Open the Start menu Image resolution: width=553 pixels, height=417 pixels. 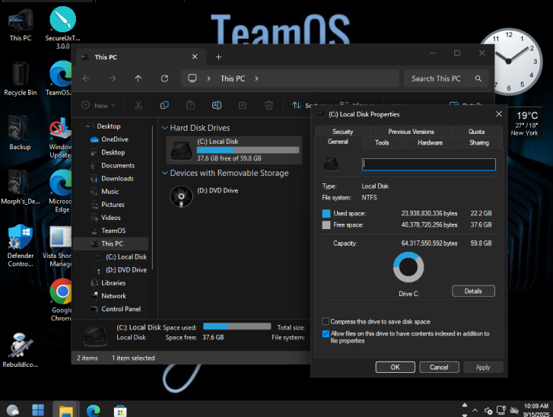[38, 410]
